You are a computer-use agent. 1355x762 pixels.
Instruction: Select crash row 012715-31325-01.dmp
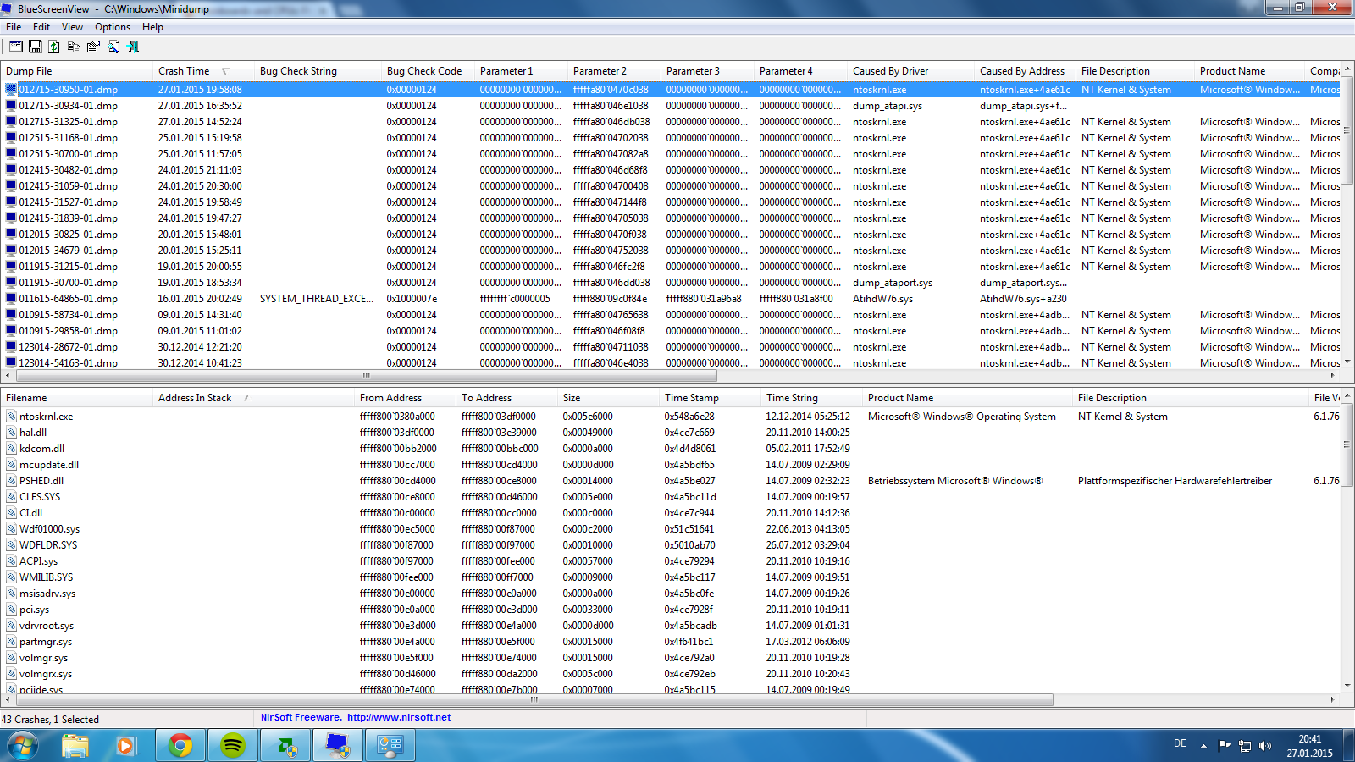[x=670, y=122]
